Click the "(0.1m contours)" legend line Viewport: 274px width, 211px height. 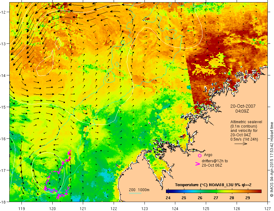[x=244, y=126]
